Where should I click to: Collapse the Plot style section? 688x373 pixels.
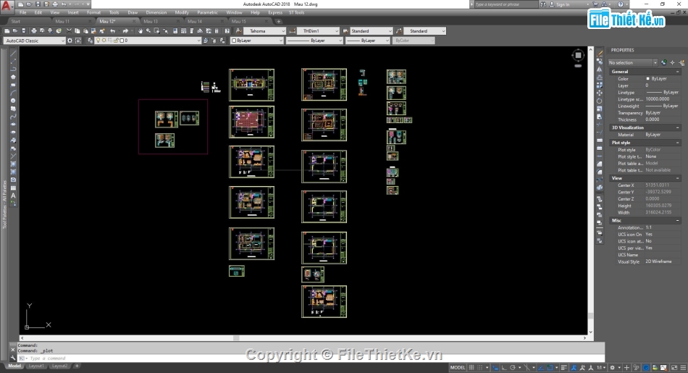(677, 143)
